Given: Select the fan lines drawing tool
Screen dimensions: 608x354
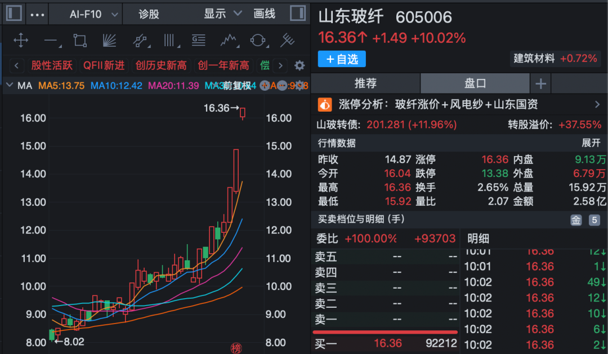Looking at the screenshot, I should (x=109, y=41).
